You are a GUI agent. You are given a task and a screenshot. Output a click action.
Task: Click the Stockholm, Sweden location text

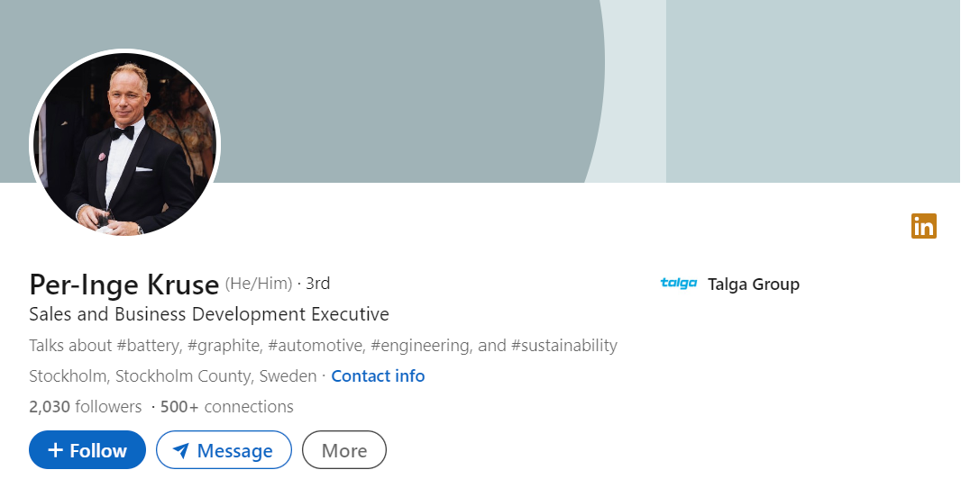tap(173, 375)
